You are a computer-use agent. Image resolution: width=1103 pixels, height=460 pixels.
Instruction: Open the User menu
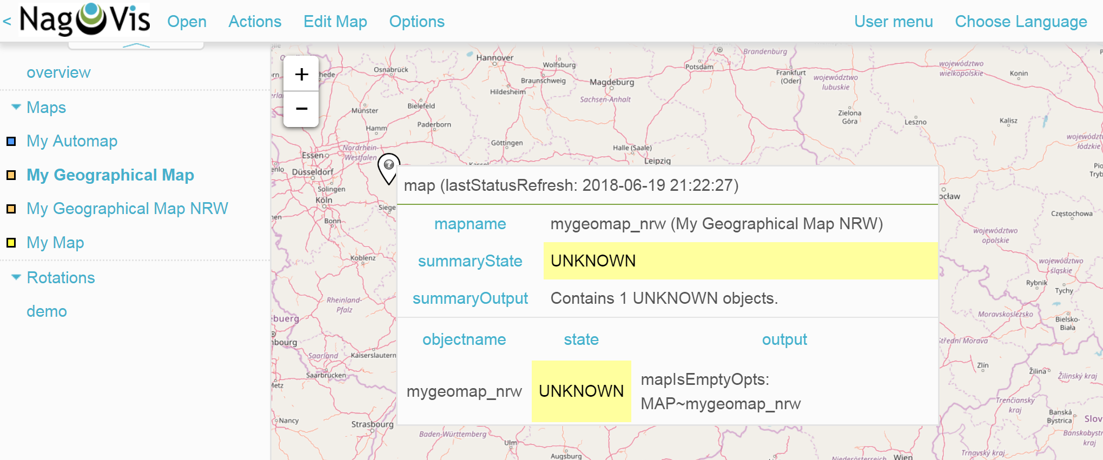click(x=894, y=22)
